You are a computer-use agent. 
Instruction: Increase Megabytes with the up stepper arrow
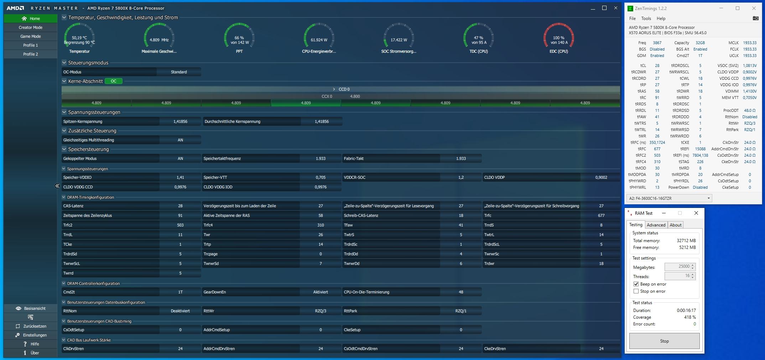coord(693,265)
